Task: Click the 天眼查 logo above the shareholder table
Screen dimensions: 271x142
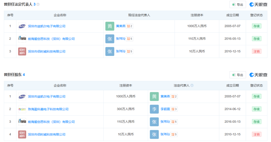Action: coord(258,75)
